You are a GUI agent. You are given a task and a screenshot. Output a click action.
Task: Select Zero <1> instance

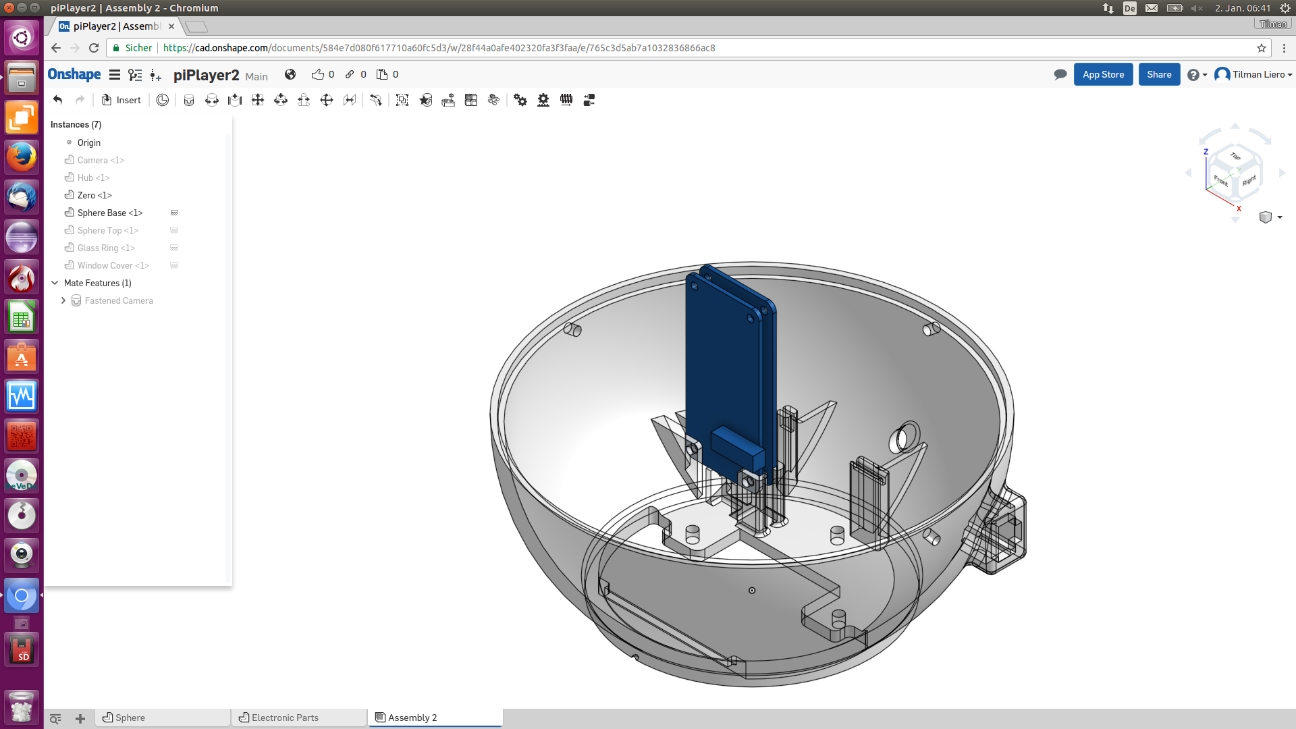point(94,195)
